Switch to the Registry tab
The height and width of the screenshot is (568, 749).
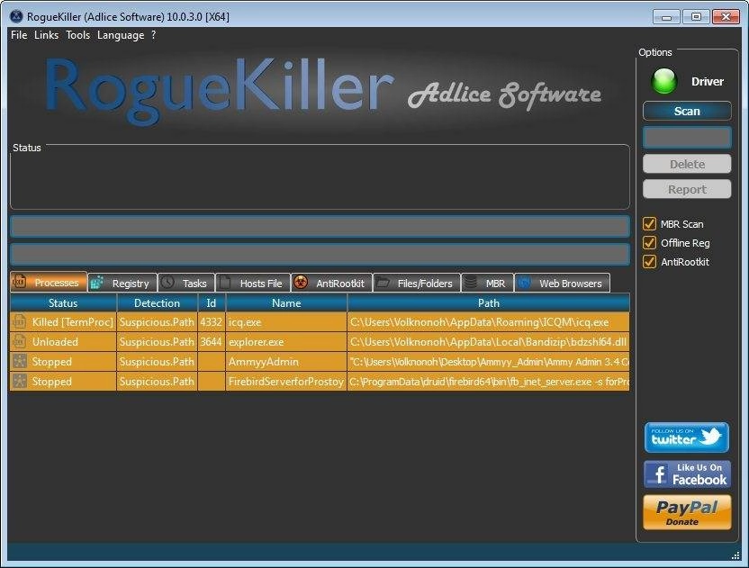122,283
